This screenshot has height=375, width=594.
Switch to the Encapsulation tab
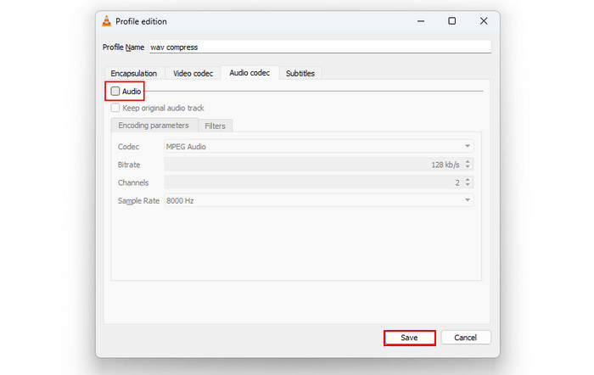pyautogui.click(x=134, y=74)
